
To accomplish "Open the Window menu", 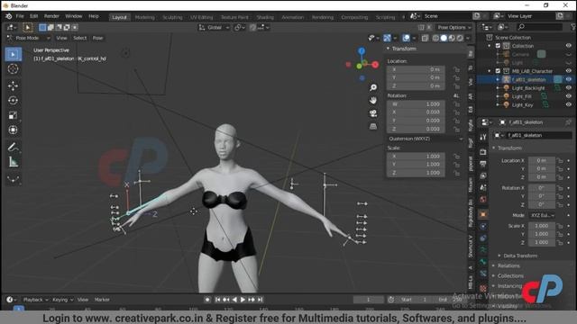I will [x=74, y=16].
